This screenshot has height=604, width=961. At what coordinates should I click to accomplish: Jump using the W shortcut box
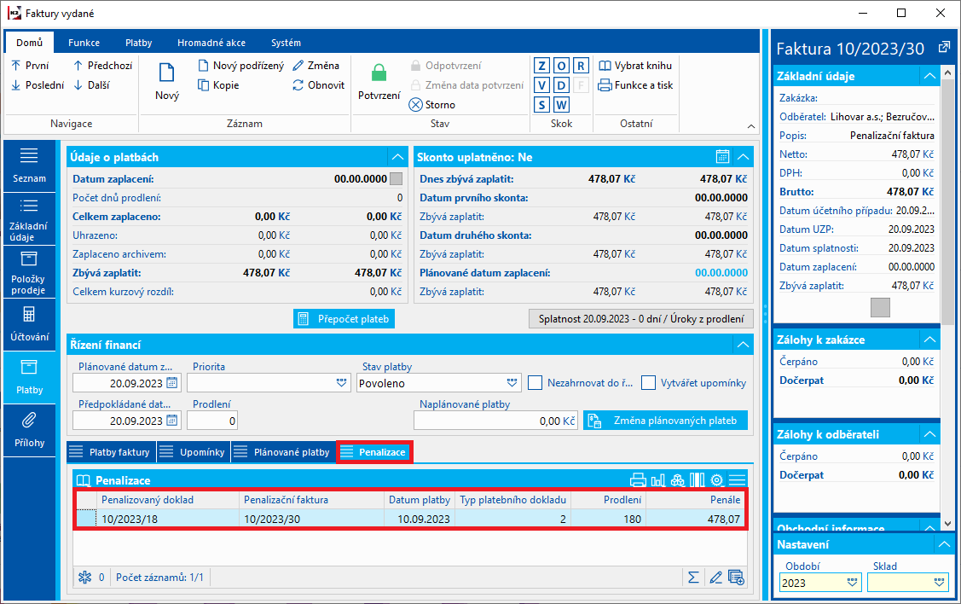561,105
